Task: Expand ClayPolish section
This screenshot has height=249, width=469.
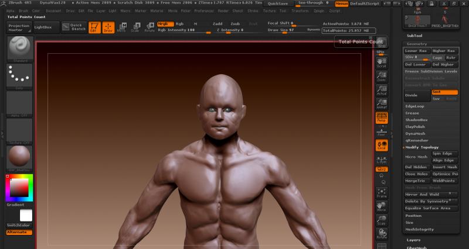Action: click(415, 127)
